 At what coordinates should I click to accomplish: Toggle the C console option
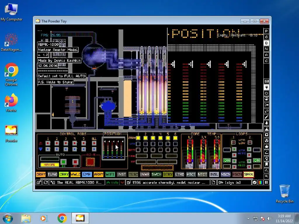coord(266,61)
